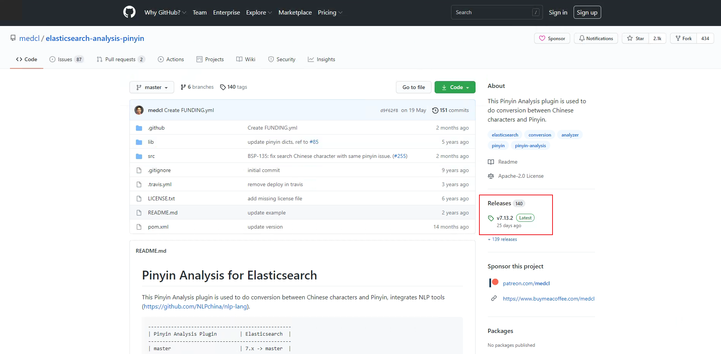The width and height of the screenshot is (721, 354).
Task: Open the Apache-2.0 License link
Action: pos(521,176)
